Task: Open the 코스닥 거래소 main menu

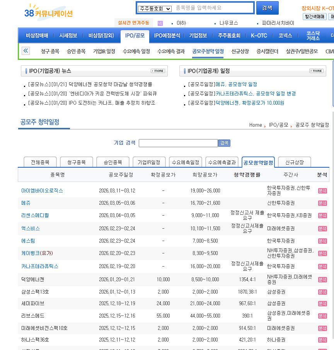Action: (313, 36)
